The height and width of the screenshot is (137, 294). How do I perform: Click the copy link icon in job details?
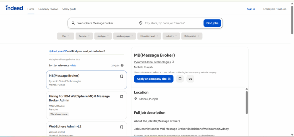point(190,79)
